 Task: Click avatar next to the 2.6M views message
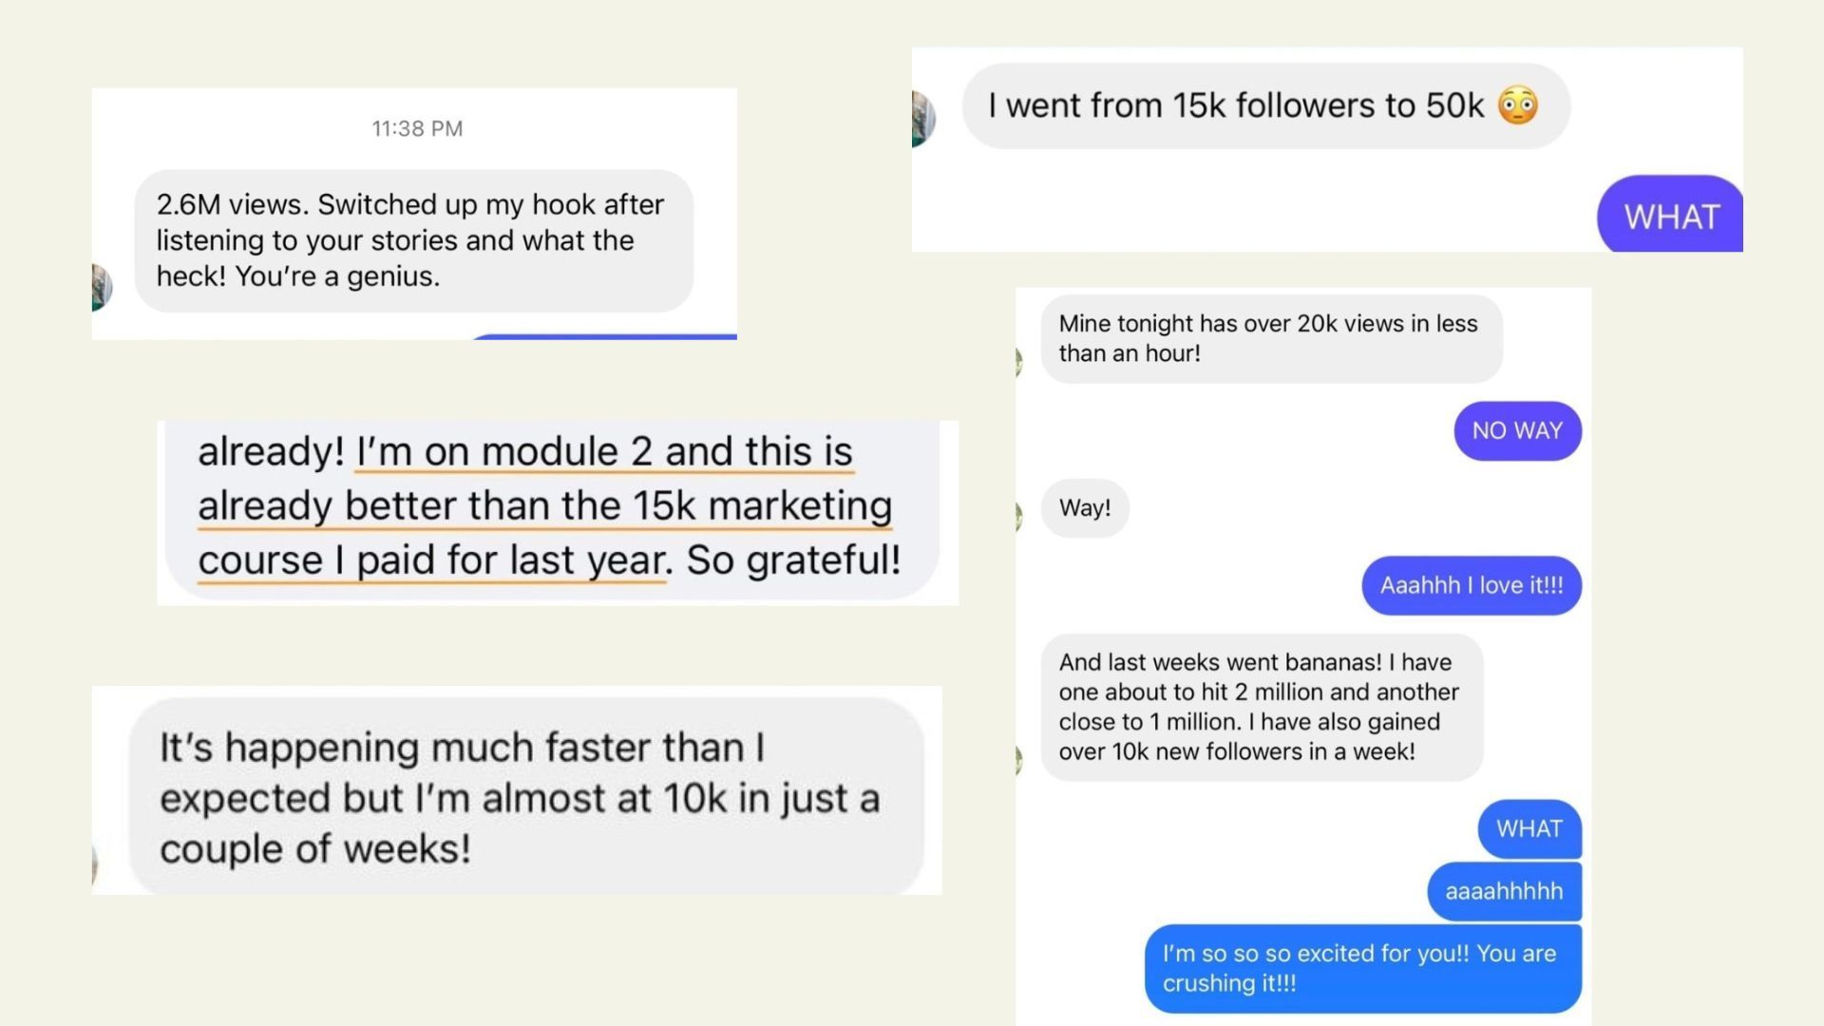coord(102,287)
